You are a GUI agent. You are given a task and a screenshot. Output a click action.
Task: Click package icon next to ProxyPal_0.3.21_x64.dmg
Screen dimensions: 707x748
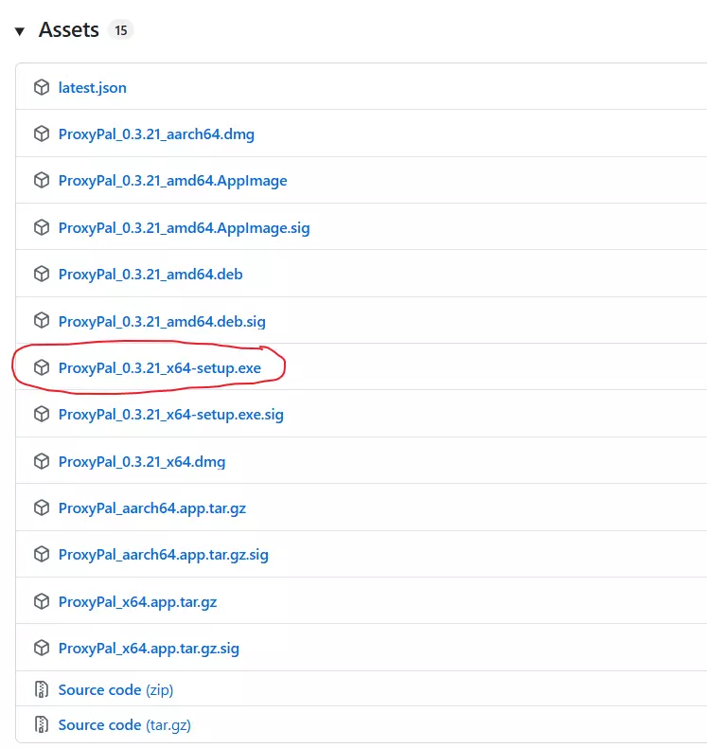tap(41, 461)
